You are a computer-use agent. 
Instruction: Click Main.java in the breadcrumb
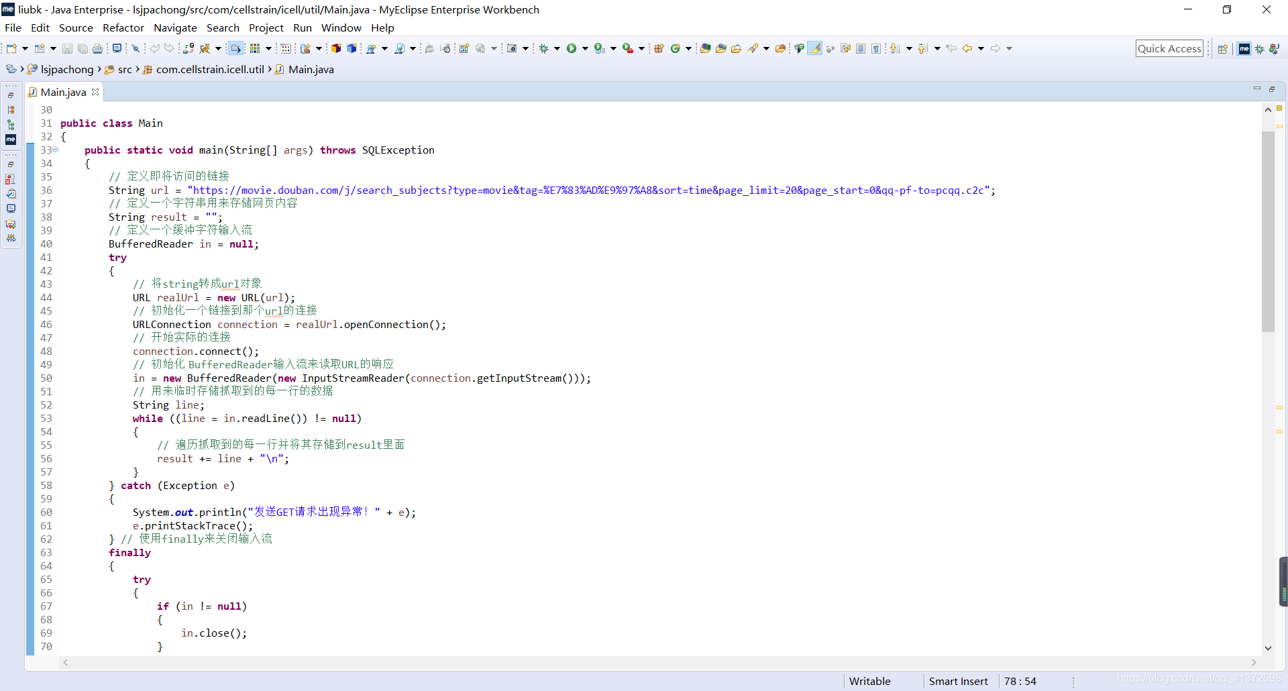(311, 69)
